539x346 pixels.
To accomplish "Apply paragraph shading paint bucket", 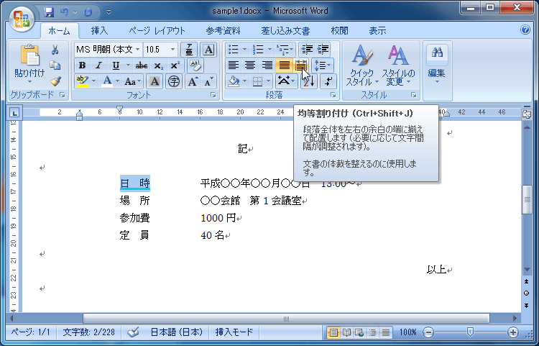I will [x=234, y=81].
